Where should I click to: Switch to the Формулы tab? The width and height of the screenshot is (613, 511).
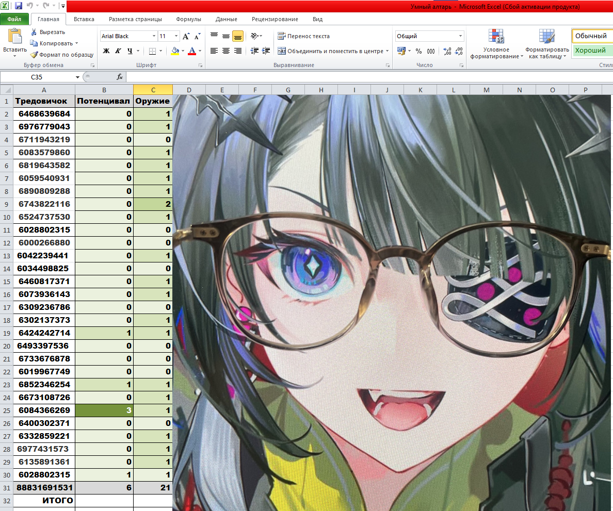(188, 19)
